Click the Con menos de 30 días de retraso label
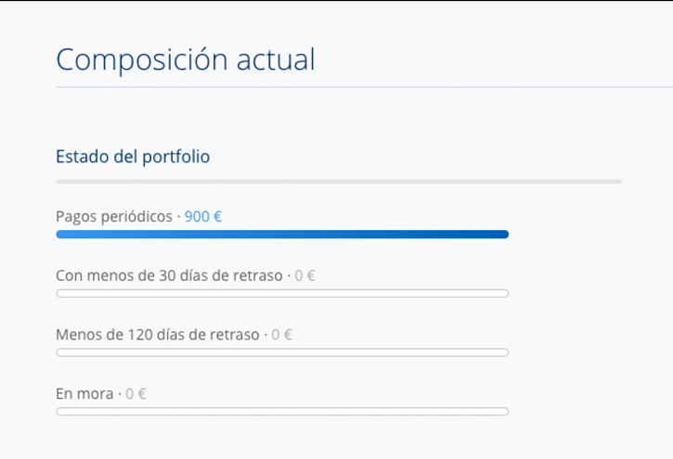The height and width of the screenshot is (459, 673). click(x=169, y=275)
